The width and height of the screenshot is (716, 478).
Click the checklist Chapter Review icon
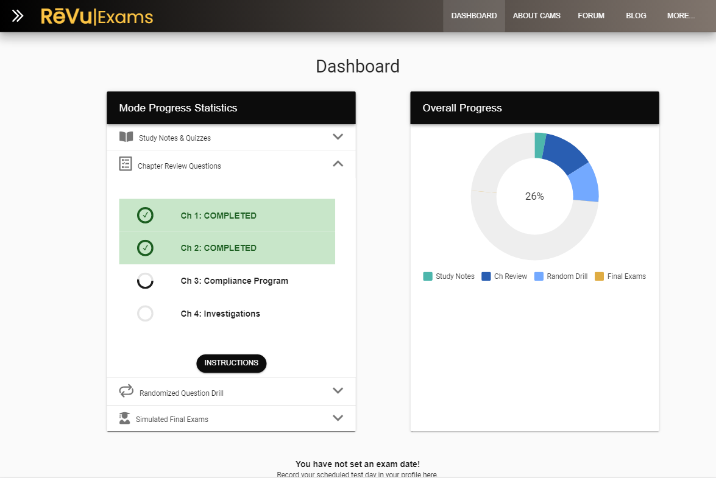[x=126, y=164]
